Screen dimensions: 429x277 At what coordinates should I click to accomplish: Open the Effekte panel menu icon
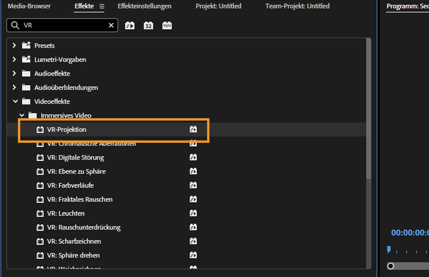[102, 6]
